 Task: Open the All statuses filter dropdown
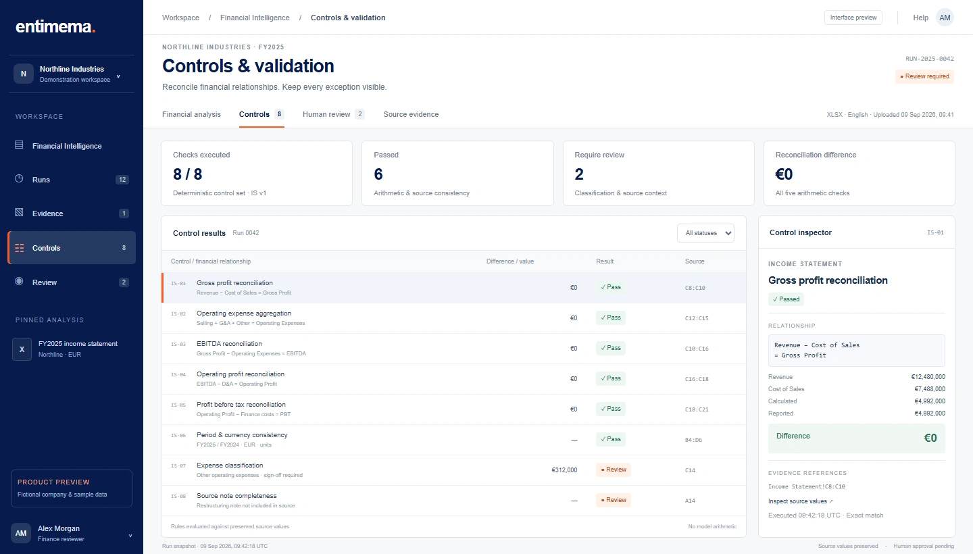(x=705, y=233)
